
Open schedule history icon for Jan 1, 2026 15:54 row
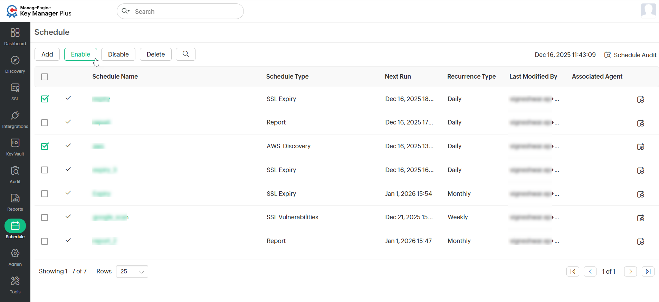640,194
